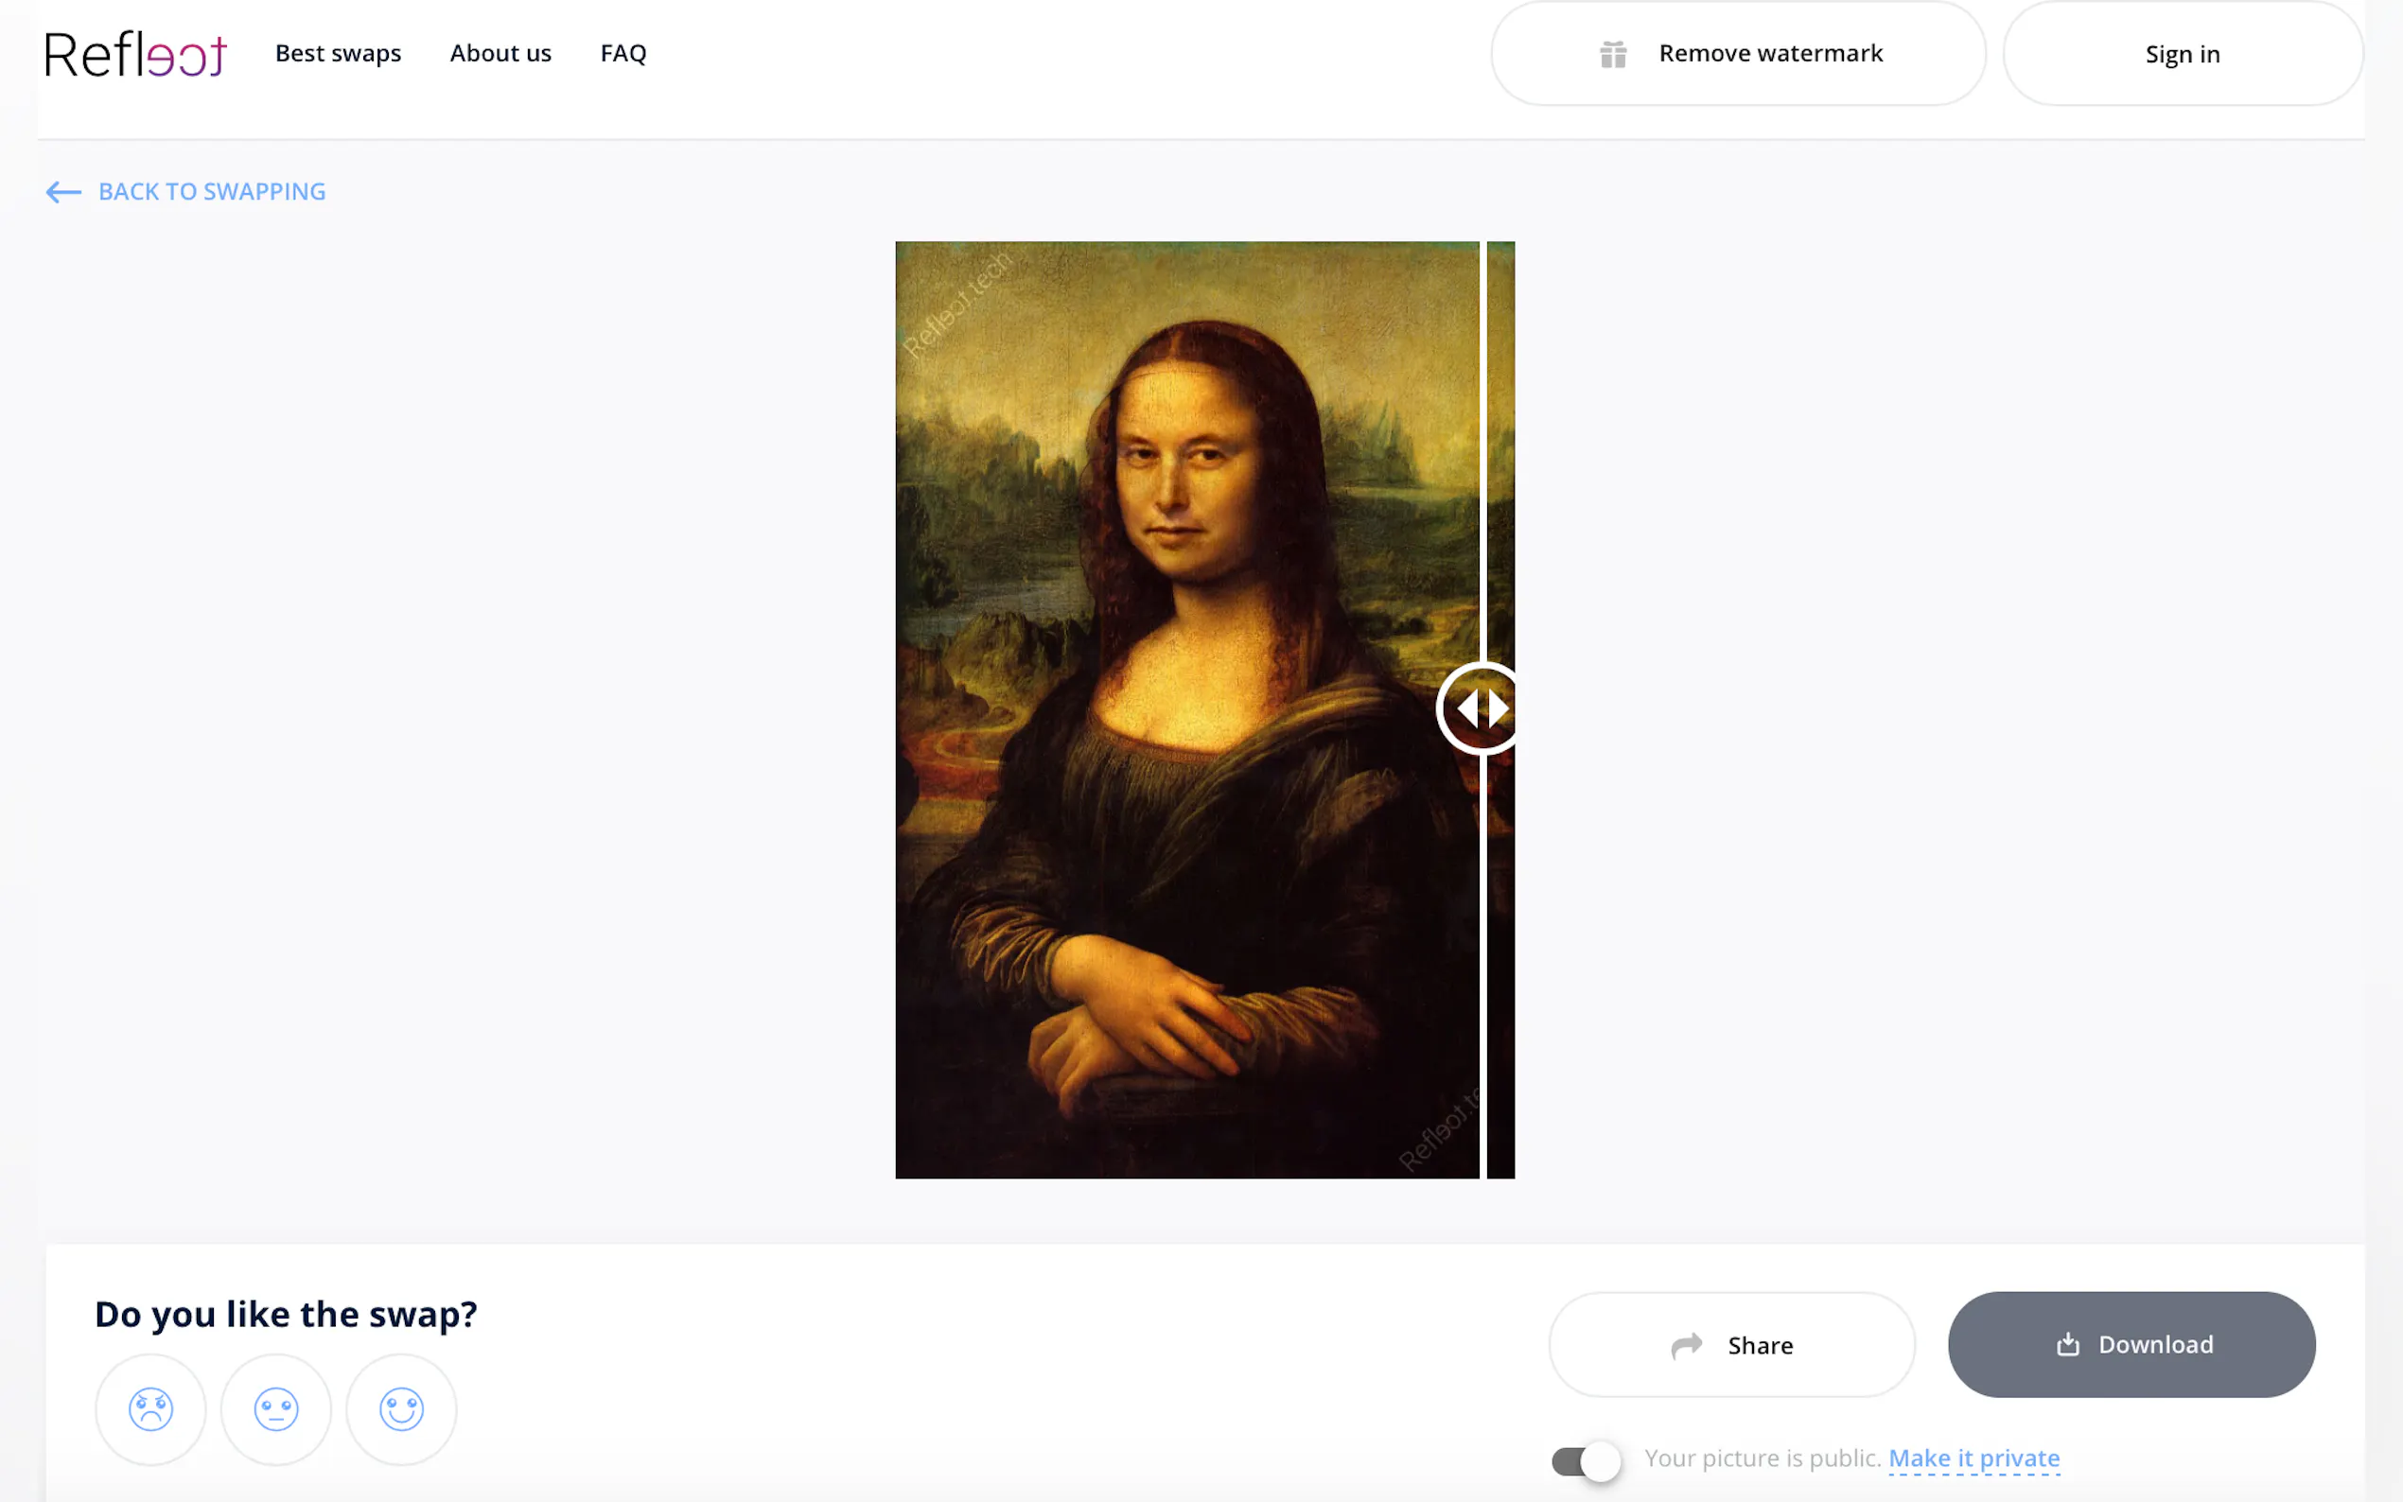Click the gift icon beside Remove watermark
The width and height of the screenshot is (2403, 1502).
click(1612, 54)
